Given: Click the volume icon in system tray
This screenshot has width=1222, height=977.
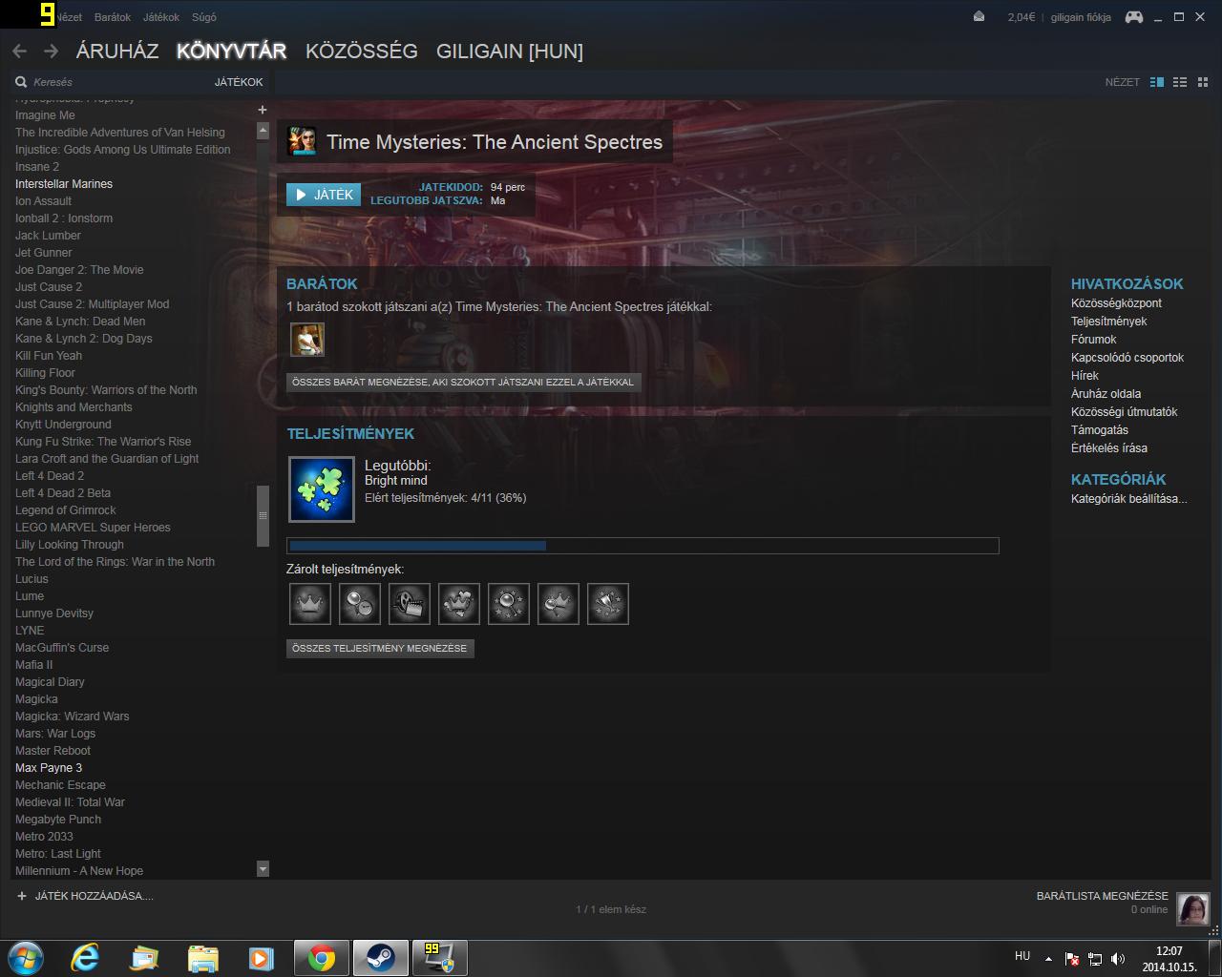Looking at the screenshot, I should 1118,959.
